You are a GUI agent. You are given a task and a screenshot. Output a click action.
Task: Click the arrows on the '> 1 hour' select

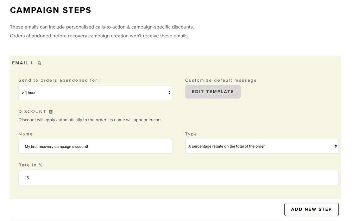[x=169, y=93]
